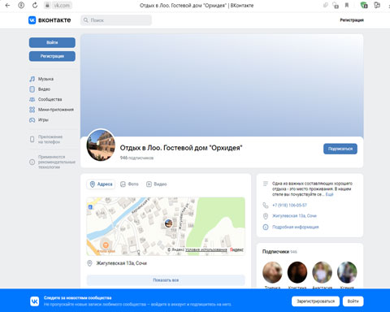Open the Подписчики section header
This screenshot has width=390, height=312.
[279, 252]
